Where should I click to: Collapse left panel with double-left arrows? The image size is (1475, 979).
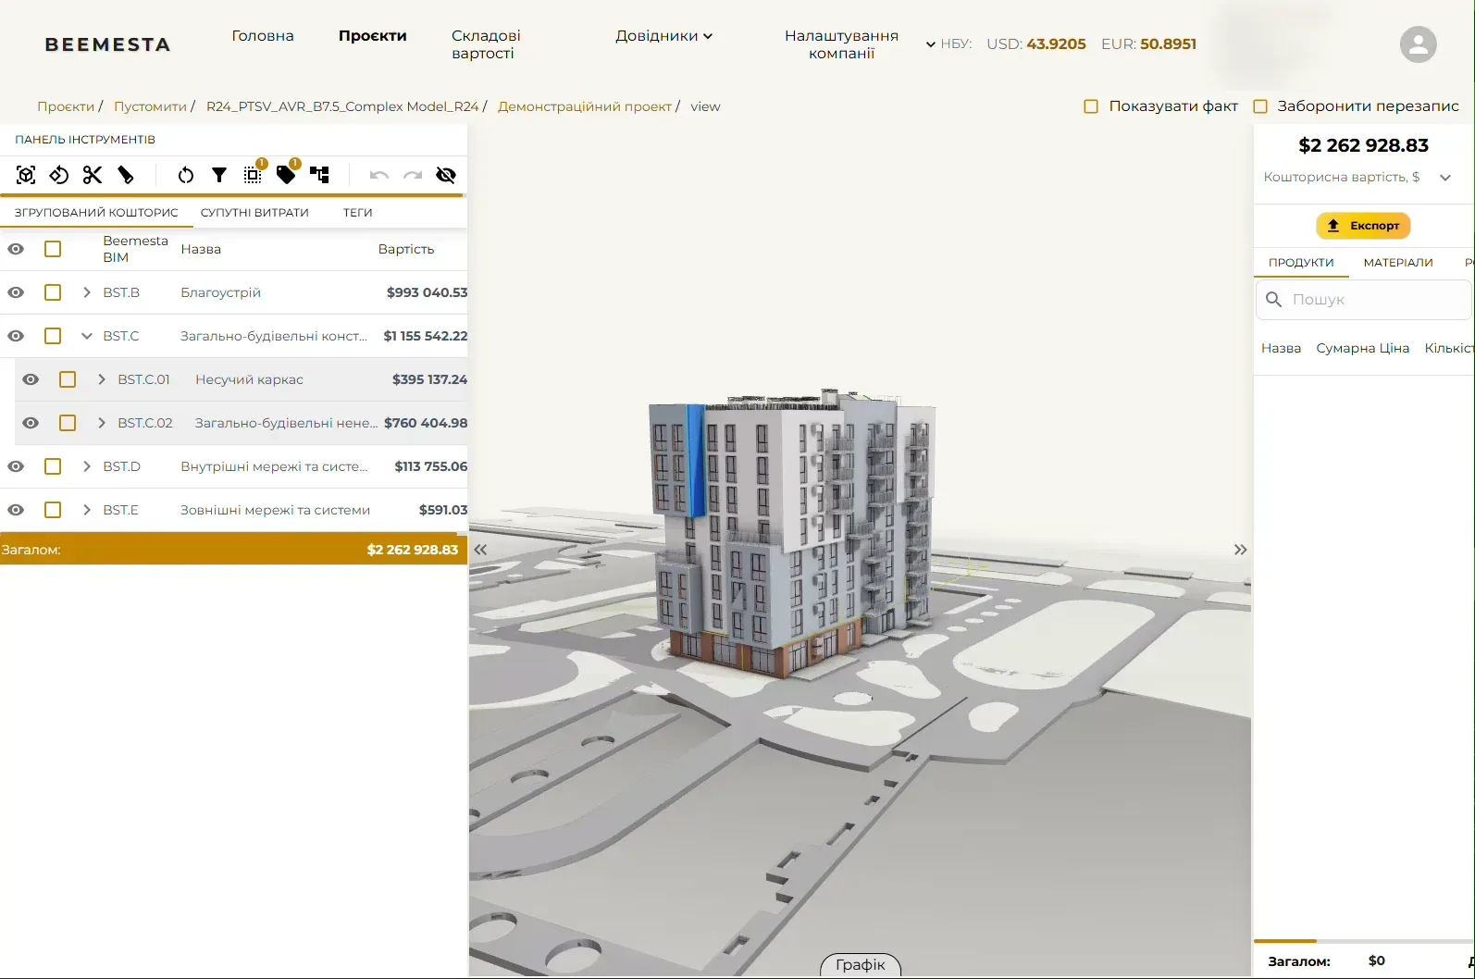[480, 550]
